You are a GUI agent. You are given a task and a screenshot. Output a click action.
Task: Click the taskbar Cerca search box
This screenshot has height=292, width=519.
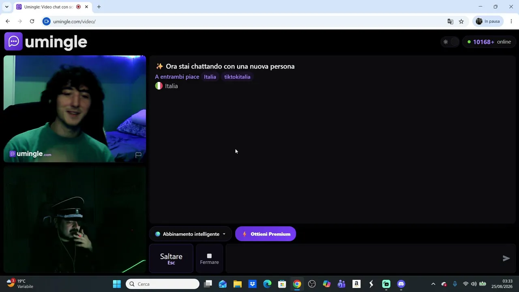click(163, 284)
